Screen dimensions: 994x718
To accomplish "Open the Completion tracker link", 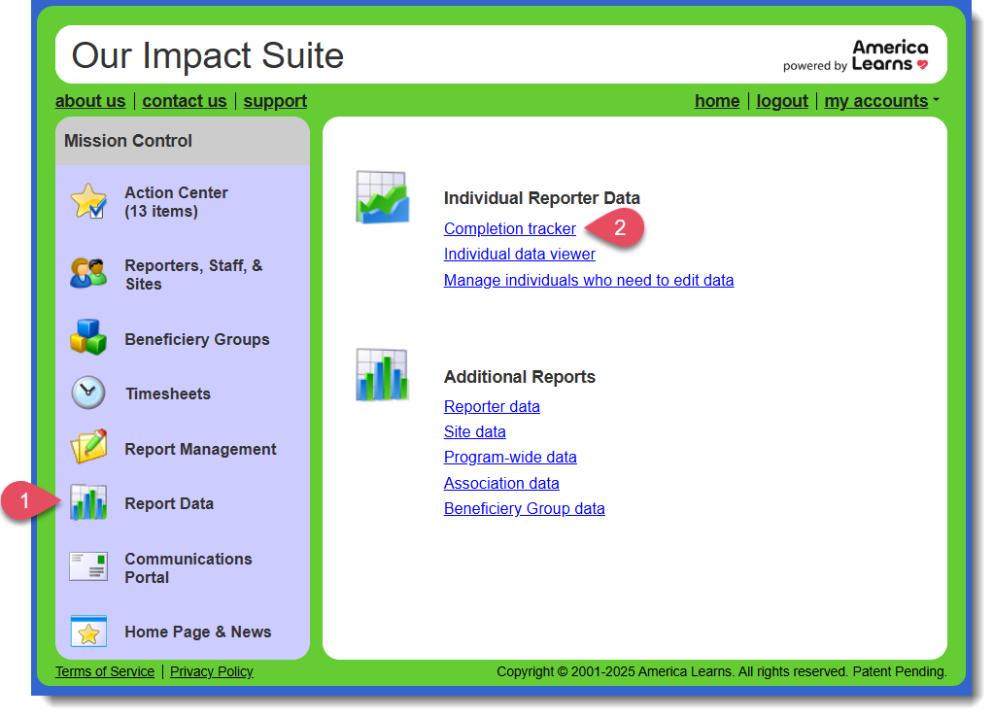I will click(x=510, y=228).
